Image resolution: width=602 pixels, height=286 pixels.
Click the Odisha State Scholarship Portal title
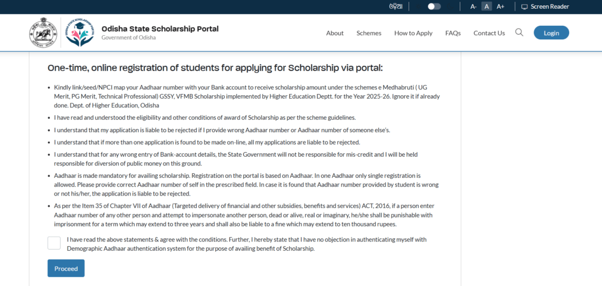(160, 29)
